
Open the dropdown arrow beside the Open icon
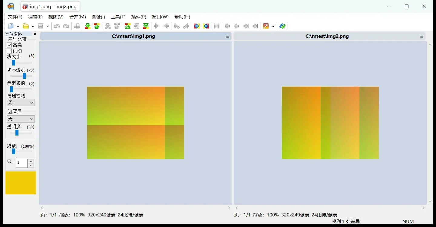(x=33, y=26)
